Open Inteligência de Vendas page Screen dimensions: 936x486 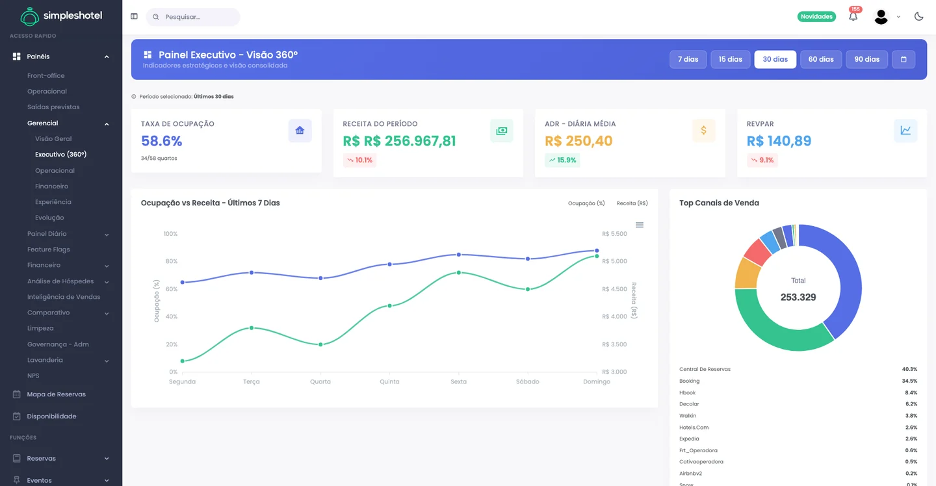click(x=64, y=297)
